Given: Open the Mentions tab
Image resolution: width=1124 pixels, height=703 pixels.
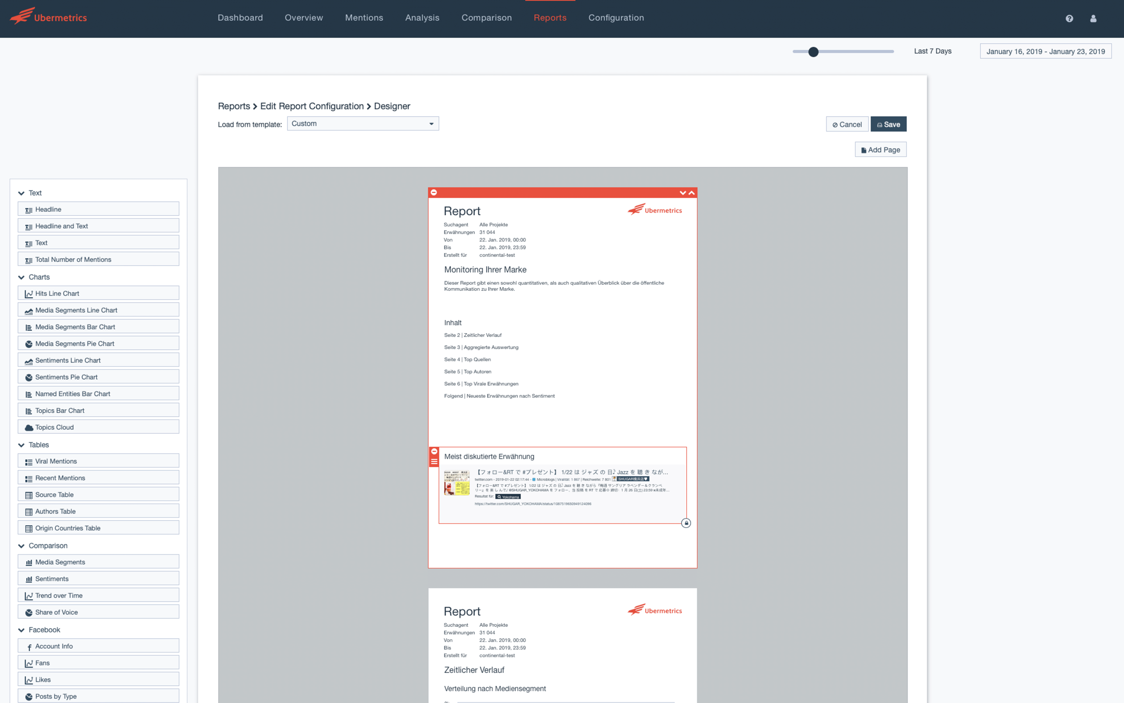Looking at the screenshot, I should click(364, 18).
